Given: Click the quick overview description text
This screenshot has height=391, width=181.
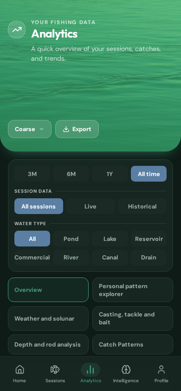Looking at the screenshot, I should [x=96, y=54].
